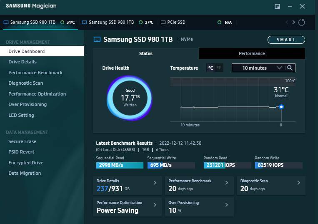Image resolution: width=318 pixels, height=224 pixels.
Task: Select the second Samsung SSD 980 1TB tab
Action: tap(111, 22)
